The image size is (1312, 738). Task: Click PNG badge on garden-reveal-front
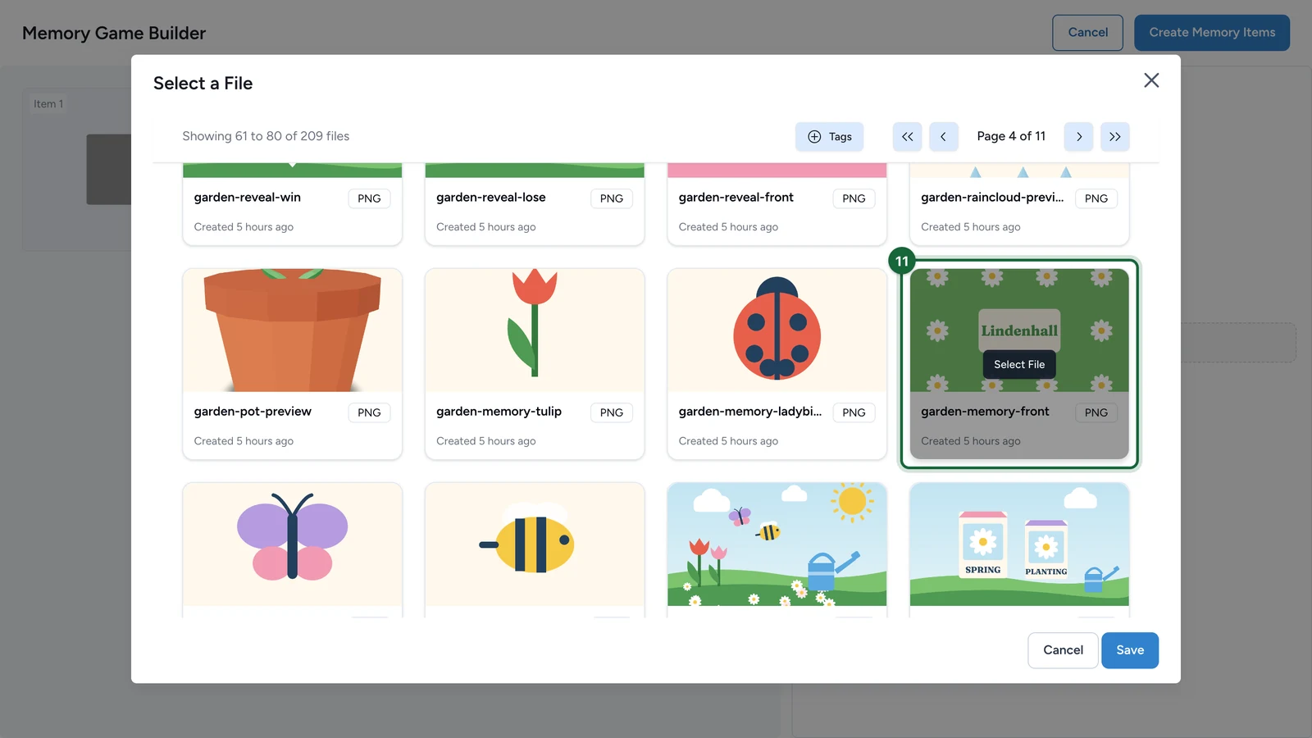(854, 198)
